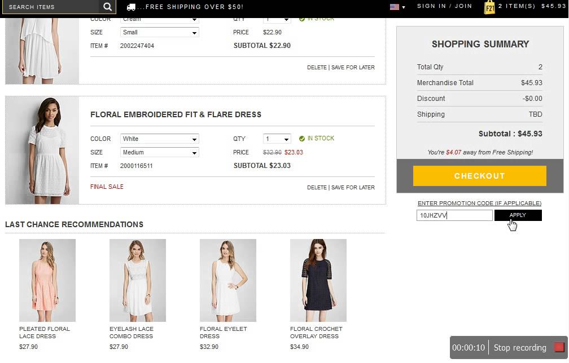Viewport: 569px width, 363px height.
Task: Open the Qty dropdown for the Floral Embroidered dress
Action: (x=277, y=139)
